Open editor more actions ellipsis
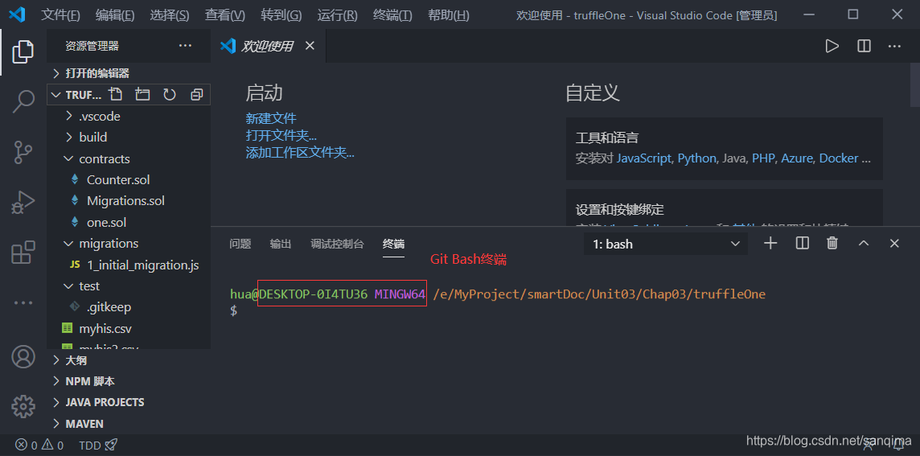The width and height of the screenshot is (920, 456). [894, 46]
